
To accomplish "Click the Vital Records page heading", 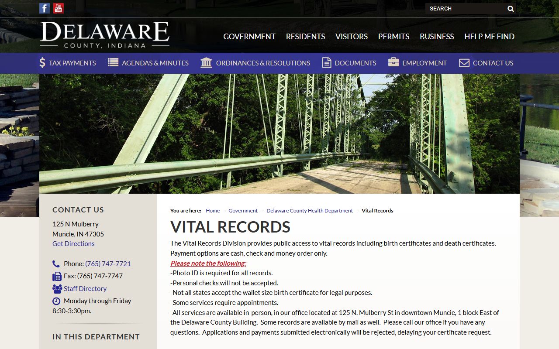I will coord(230,227).
